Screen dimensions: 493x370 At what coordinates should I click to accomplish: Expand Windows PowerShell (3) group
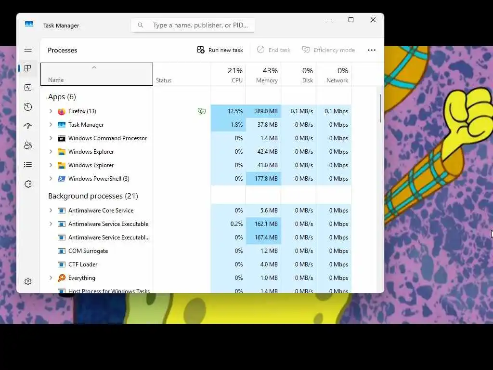pyautogui.click(x=51, y=179)
